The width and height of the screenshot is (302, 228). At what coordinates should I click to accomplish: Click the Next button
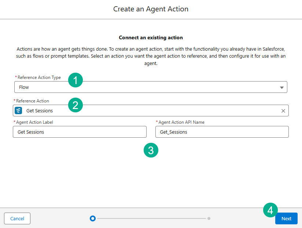click(x=286, y=218)
